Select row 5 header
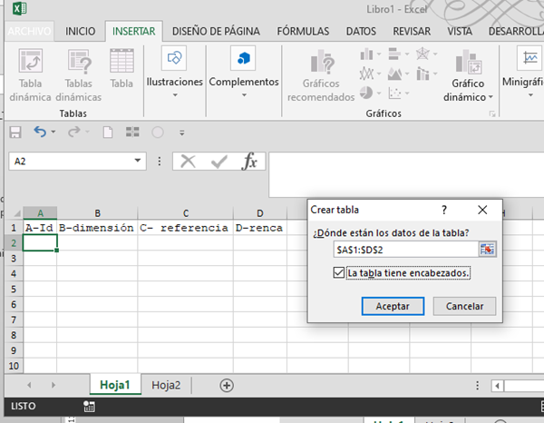 [x=14, y=289]
